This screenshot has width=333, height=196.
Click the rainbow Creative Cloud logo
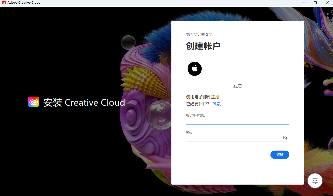point(34,102)
